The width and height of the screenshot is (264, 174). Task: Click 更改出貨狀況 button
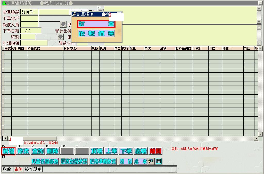[x=74, y=162]
